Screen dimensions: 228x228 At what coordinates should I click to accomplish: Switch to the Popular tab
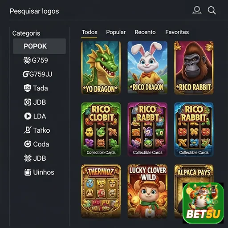point(116,32)
